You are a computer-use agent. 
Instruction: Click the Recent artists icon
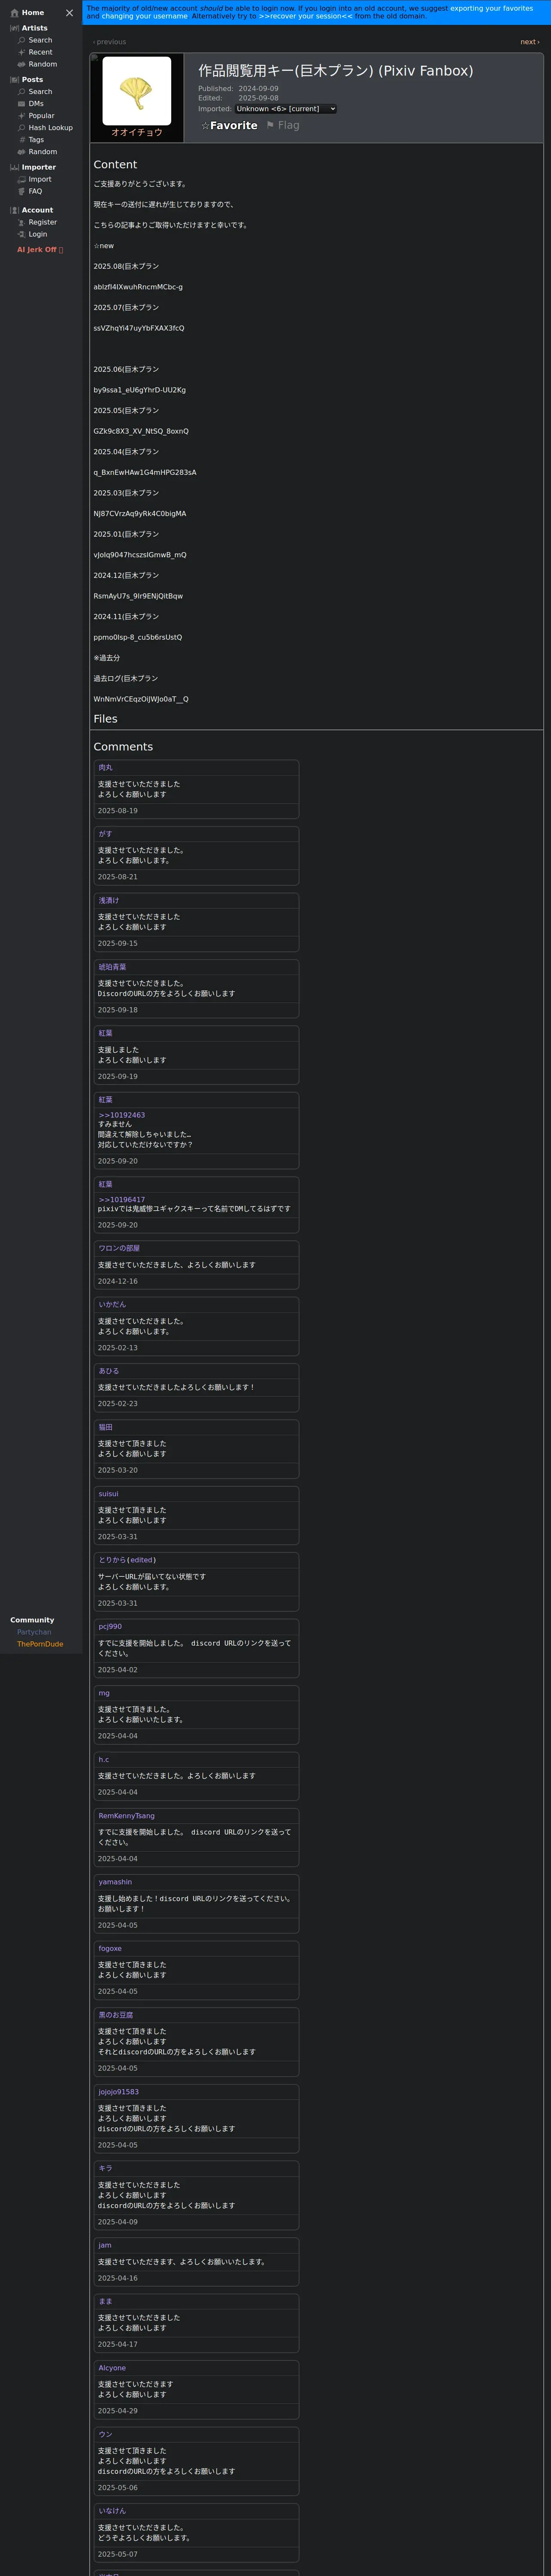tap(22, 52)
